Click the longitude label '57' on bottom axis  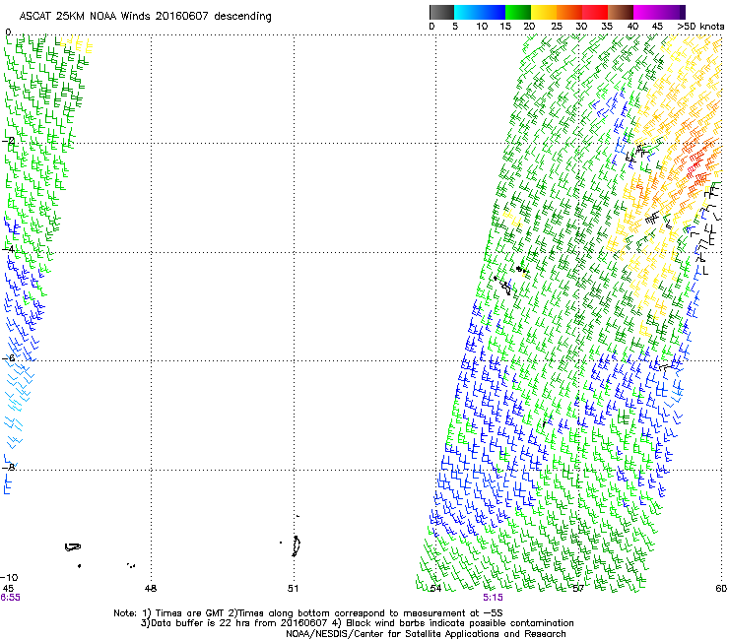(x=578, y=589)
